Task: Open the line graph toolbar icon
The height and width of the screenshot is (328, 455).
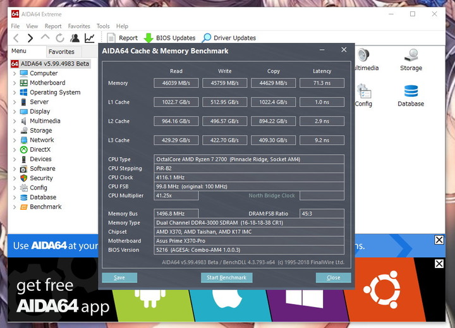Action: coord(90,38)
